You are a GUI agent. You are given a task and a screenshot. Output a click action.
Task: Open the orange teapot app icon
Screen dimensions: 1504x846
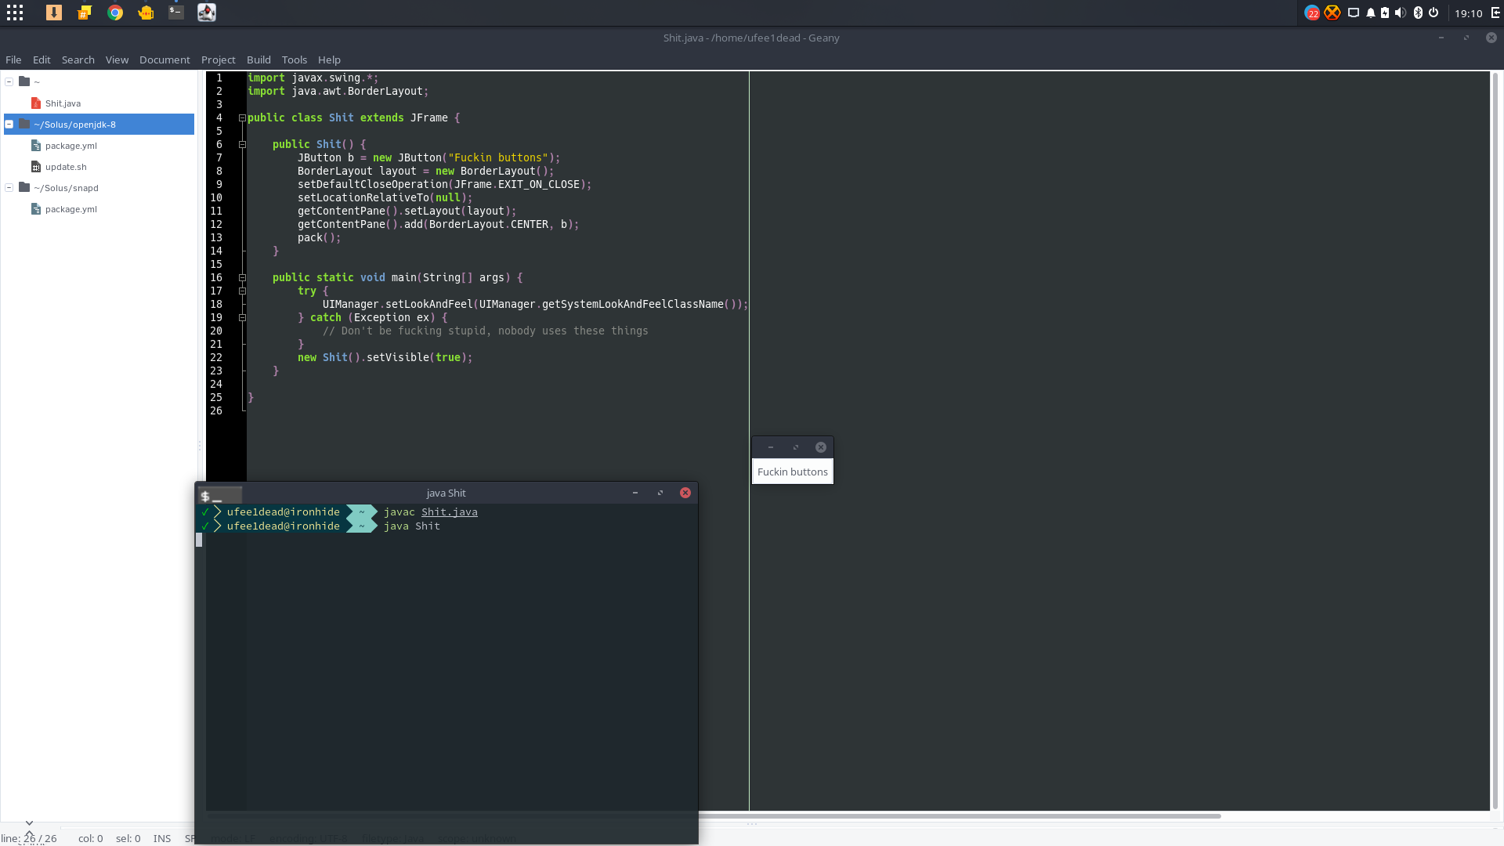[x=146, y=13]
